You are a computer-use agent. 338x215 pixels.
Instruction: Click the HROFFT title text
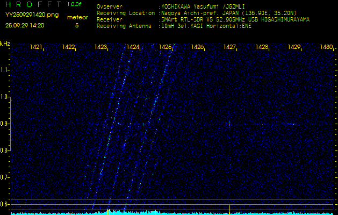[34, 4]
